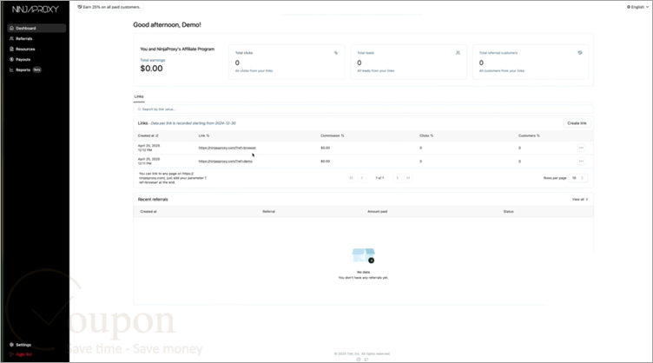Click the Resources document icon

click(x=11, y=49)
